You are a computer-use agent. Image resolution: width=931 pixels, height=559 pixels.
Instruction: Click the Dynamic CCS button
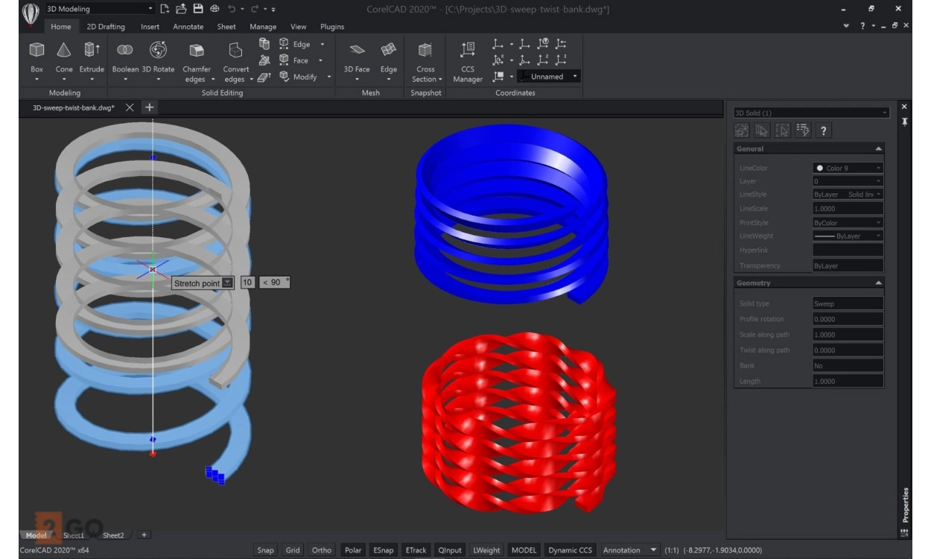coord(570,550)
